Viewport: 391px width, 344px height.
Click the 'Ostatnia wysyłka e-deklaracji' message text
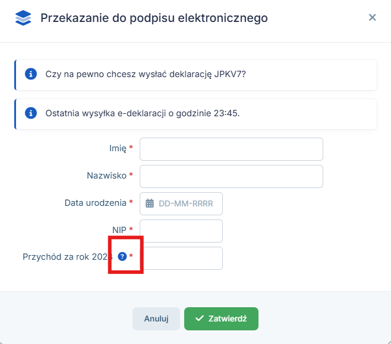142,113
